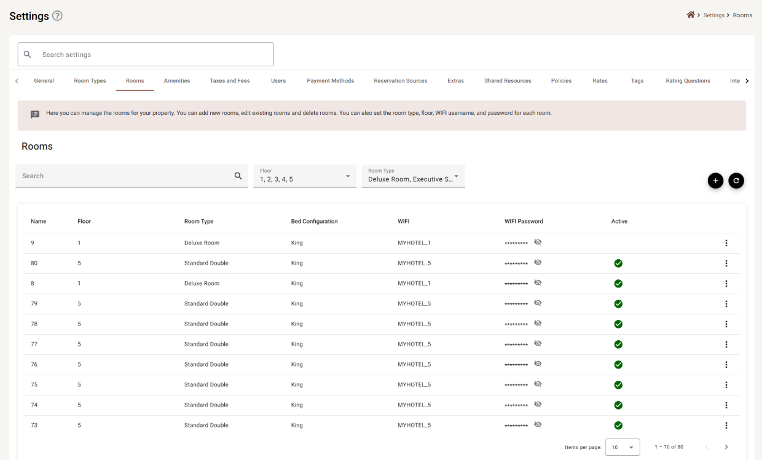Click the active checkmark for room 78

pyautogui.click(x=618, y=324)
